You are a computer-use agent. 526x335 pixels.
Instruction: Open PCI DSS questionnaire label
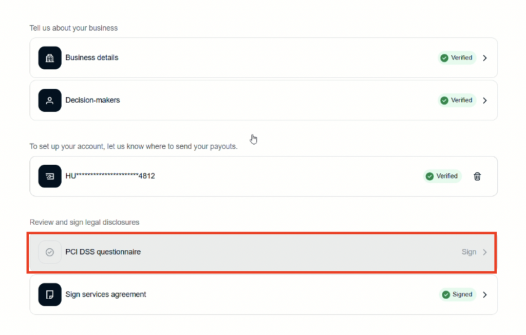click(103, 252)
